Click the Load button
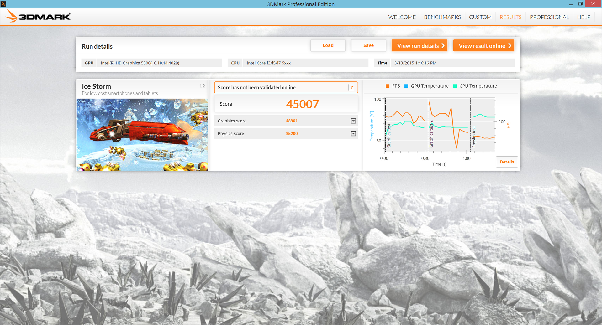 click(x=328, y=45)
